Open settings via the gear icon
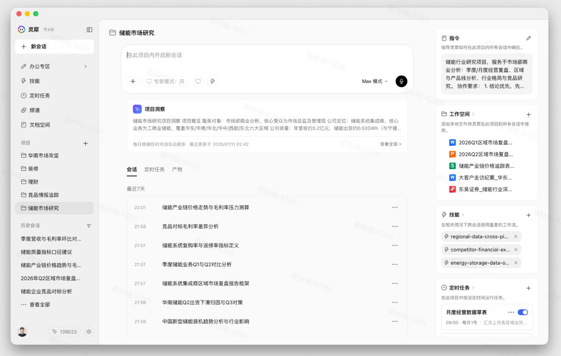 89,332
